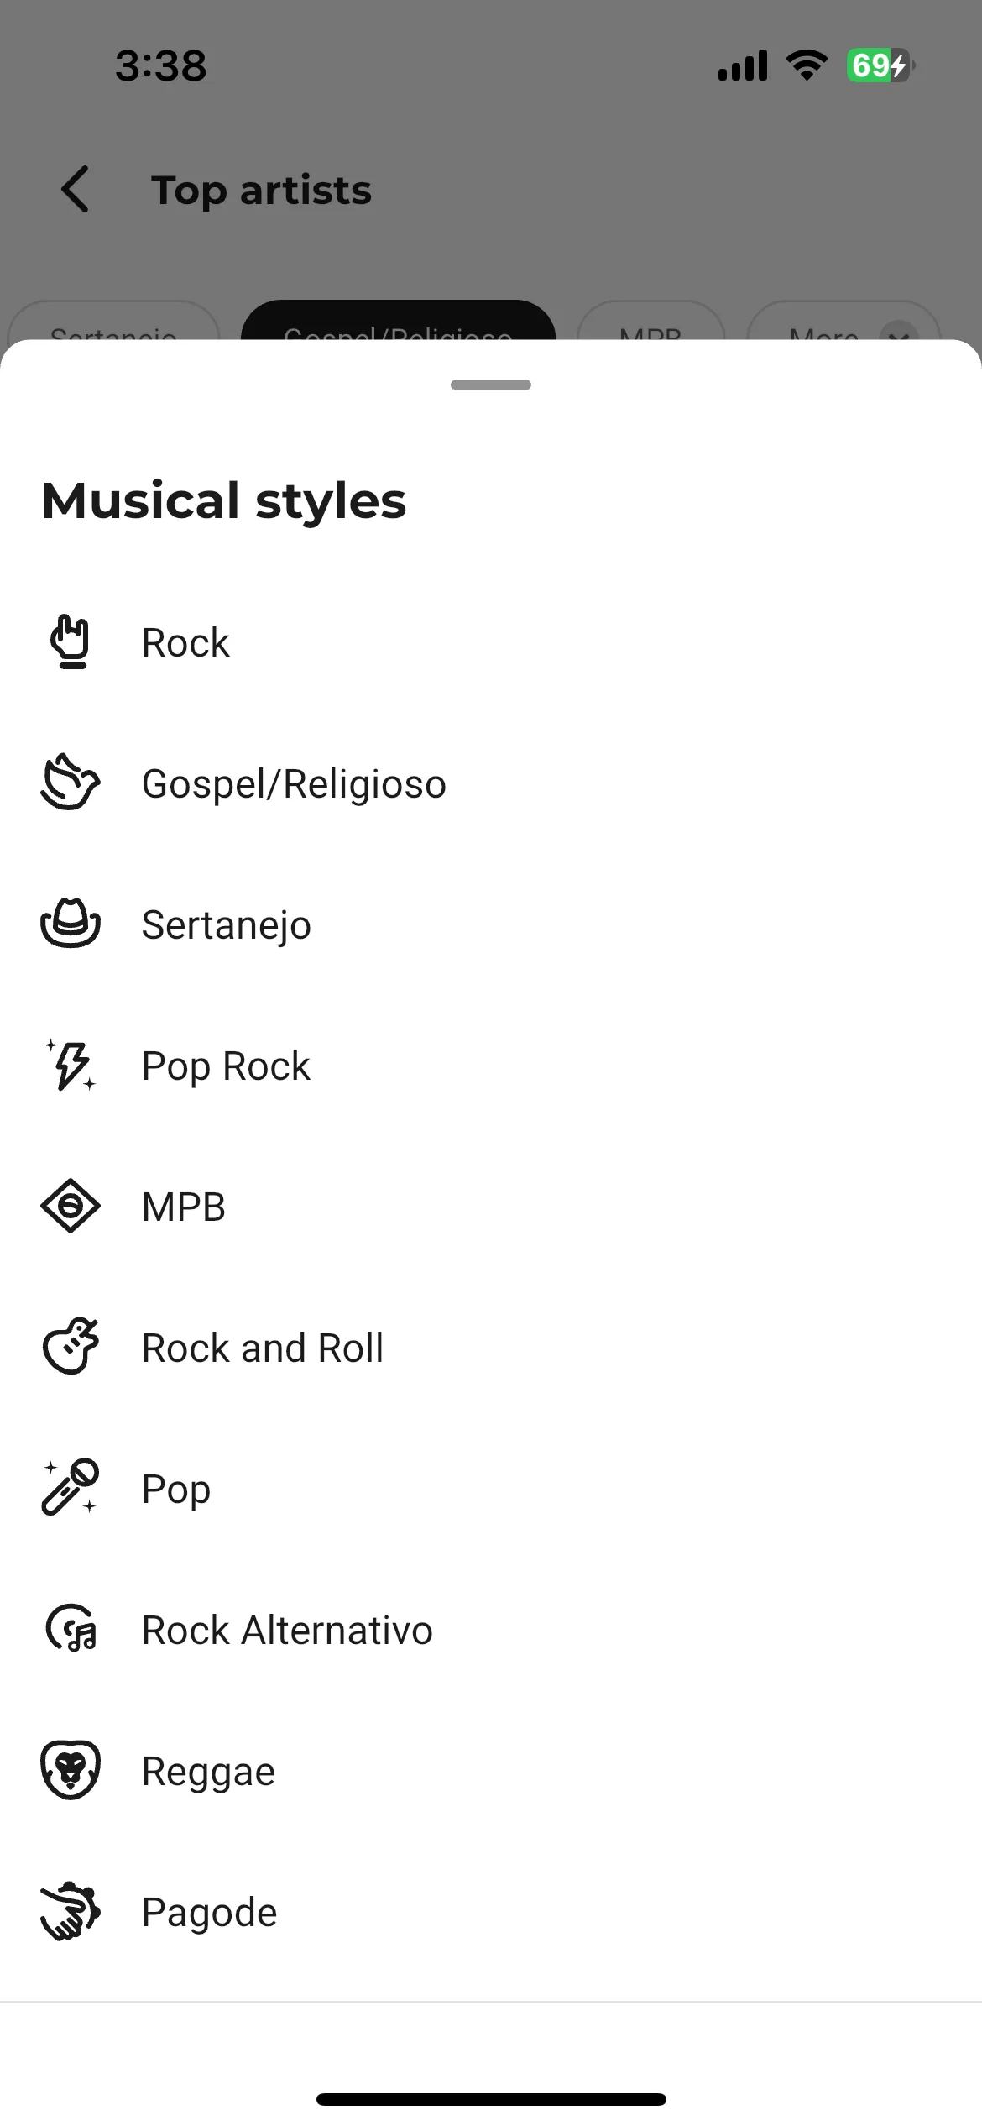Select the Reggae style label
This screenshot has height=2126, width=982.
point(208,1772)
